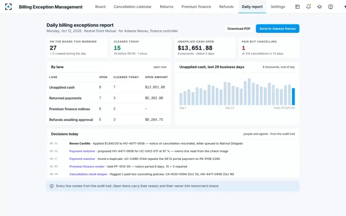Switch to the Refunds tab
Image resolution: width=346 pixels, height=216 pixels.
226,7
